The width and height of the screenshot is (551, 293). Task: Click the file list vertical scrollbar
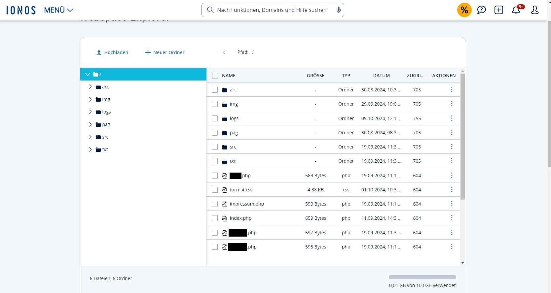(462, 136)
